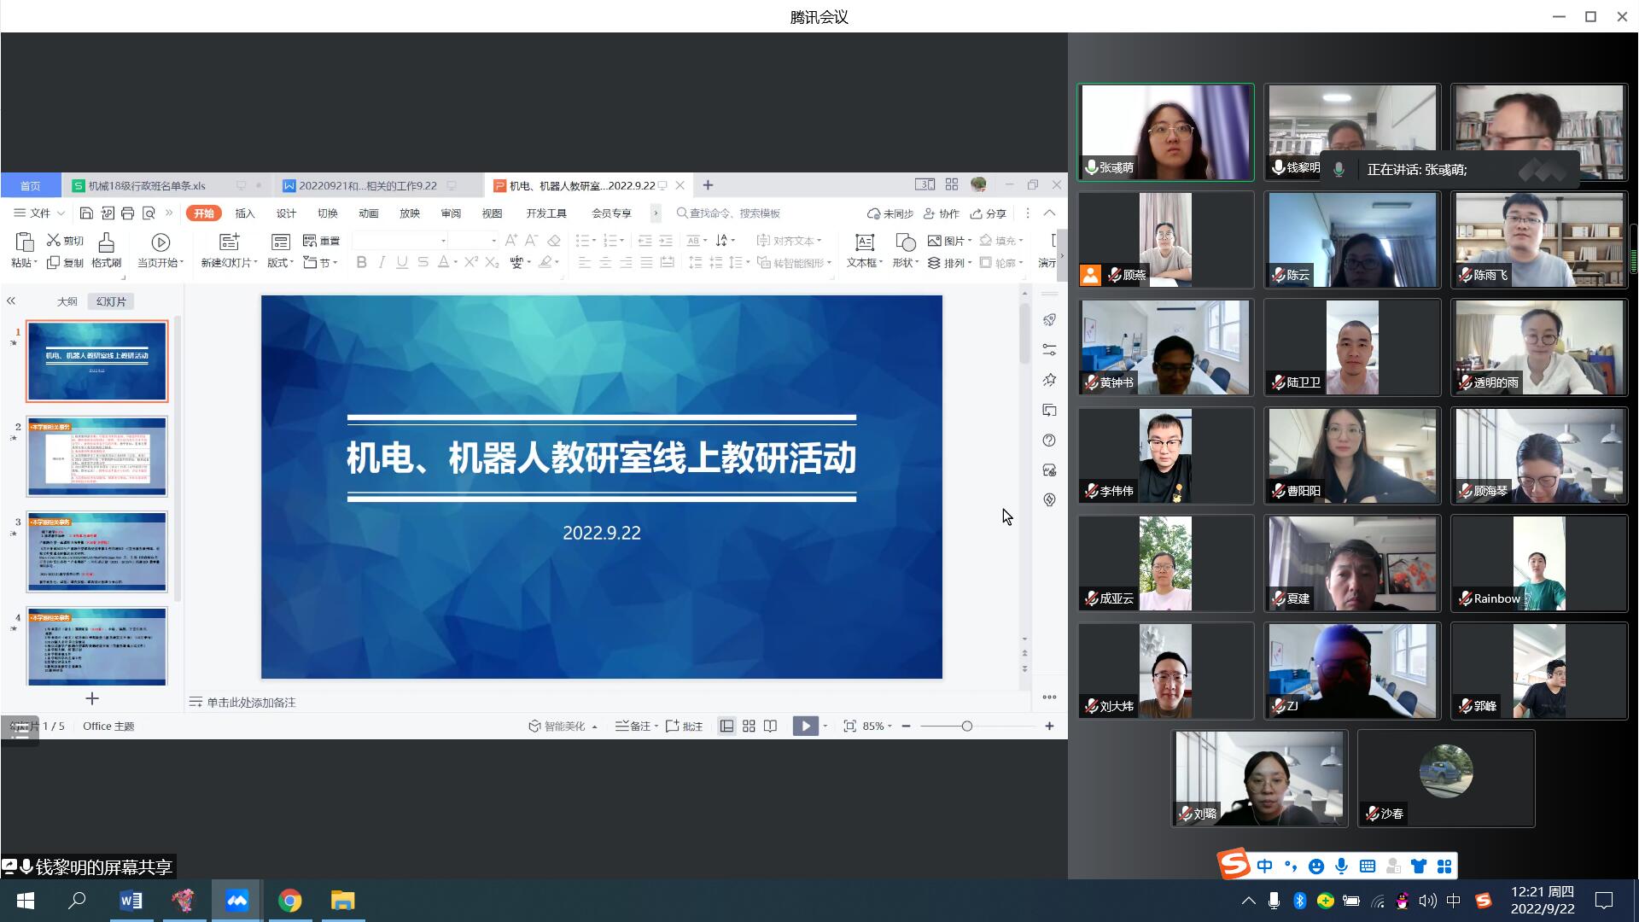Click the Print Preview icon
This screenshot has height=922, width=1639.
click(x=149, y=213)
